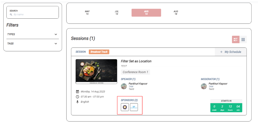The width and height of the screenshot is (258, 132).
Task: Click the calendar date icon
Action: (78, 92)
